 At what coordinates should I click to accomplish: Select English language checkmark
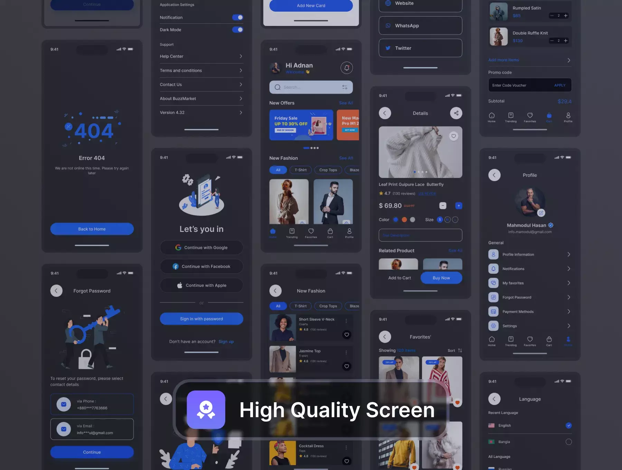click(x=568, y=425)
